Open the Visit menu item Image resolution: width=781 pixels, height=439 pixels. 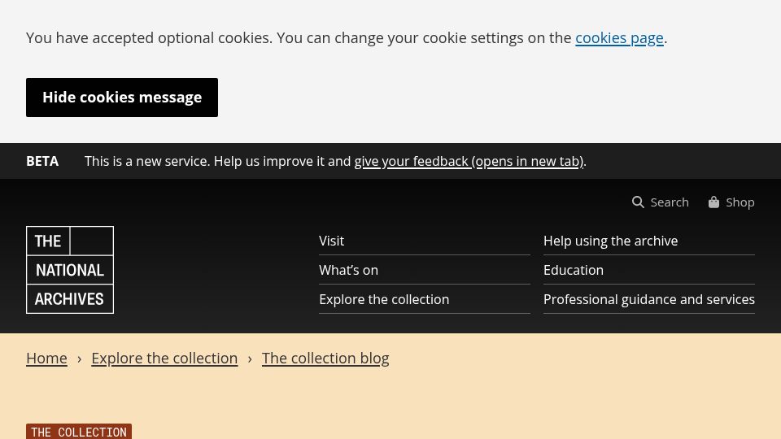click(331, 241)
